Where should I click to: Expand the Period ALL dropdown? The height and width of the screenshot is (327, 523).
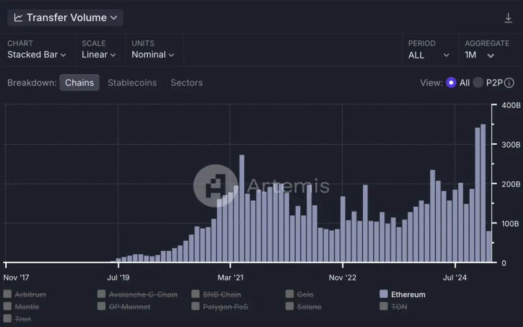pos(428,55)
